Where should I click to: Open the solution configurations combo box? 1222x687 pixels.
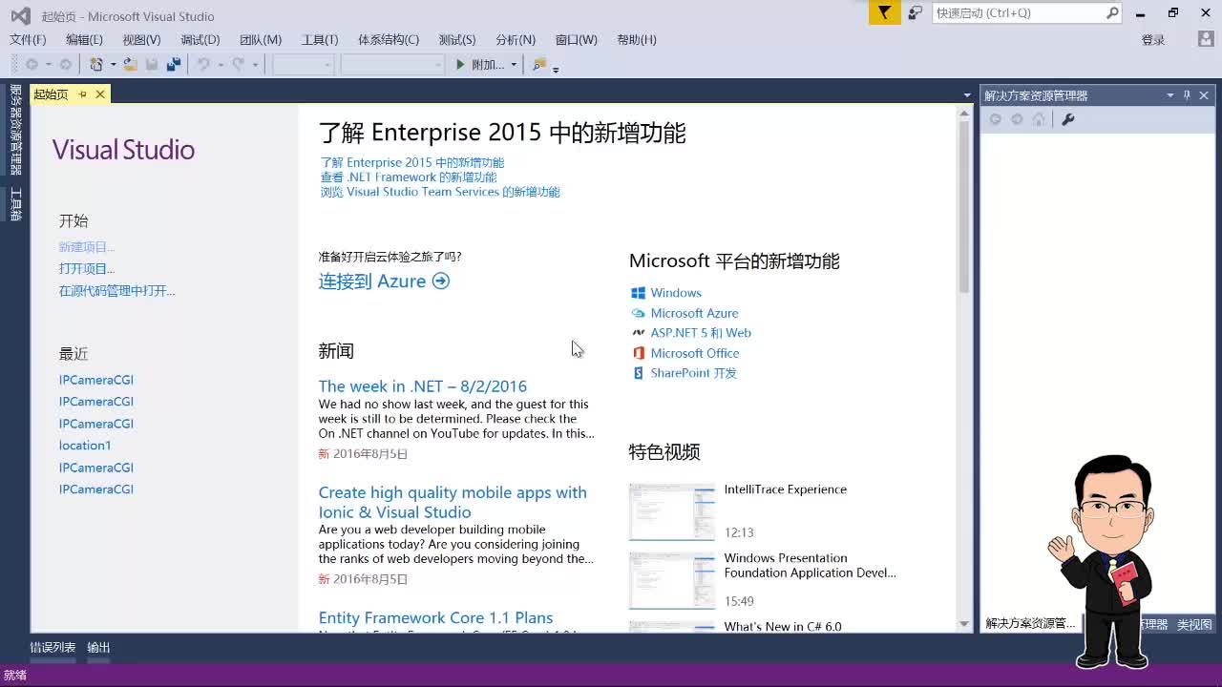(303, 64)
